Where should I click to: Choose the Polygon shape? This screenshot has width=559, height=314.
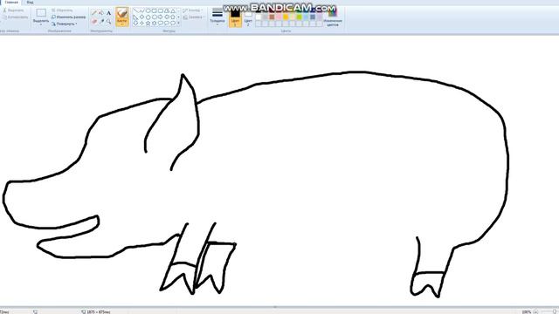click(x=167, y=11)
